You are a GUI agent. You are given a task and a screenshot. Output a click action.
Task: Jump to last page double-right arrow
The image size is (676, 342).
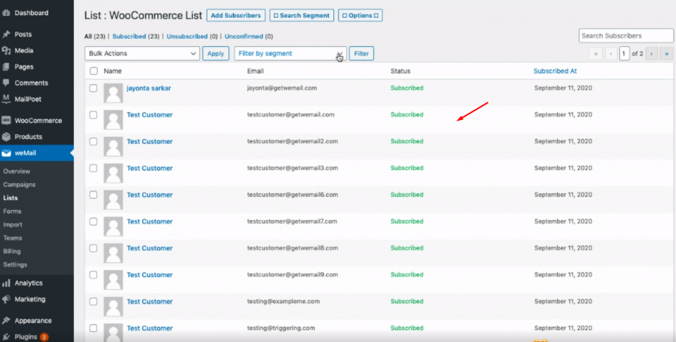coord(667,54)
